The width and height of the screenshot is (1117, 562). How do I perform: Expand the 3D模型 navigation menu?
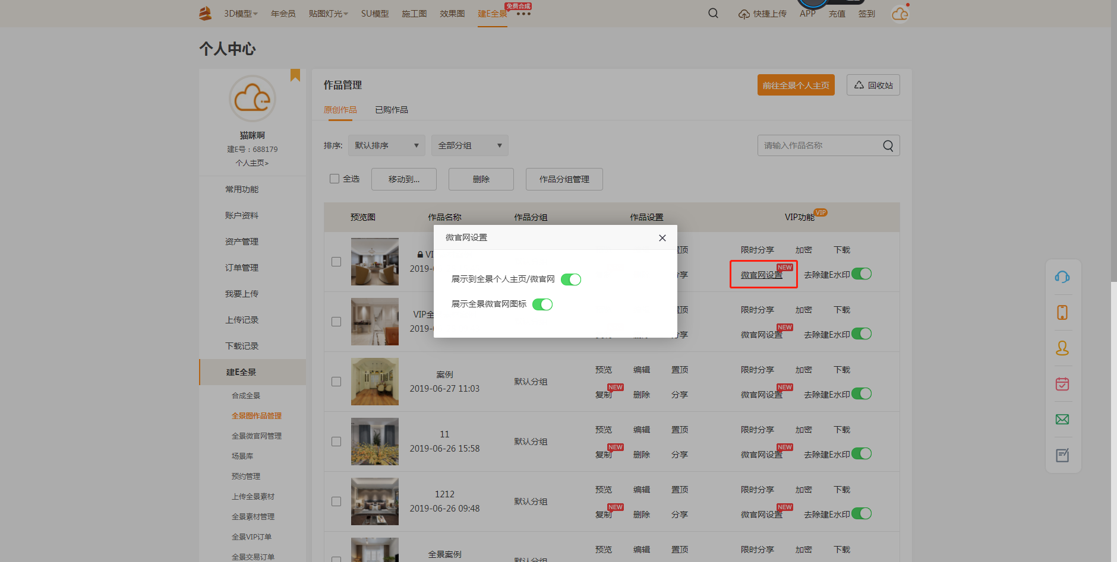[241, 14]
